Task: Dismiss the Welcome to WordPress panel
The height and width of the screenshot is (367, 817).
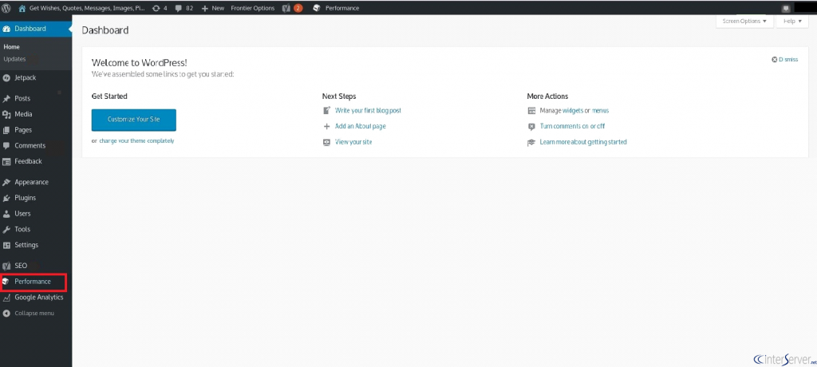Action: [785, 59]
